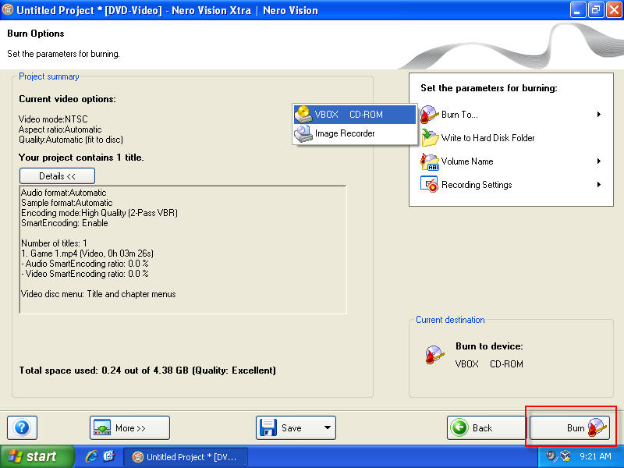
Task: Click 'Audio SmartEncoding ratio: 0.0 %' line
Action: click(85, 264)
